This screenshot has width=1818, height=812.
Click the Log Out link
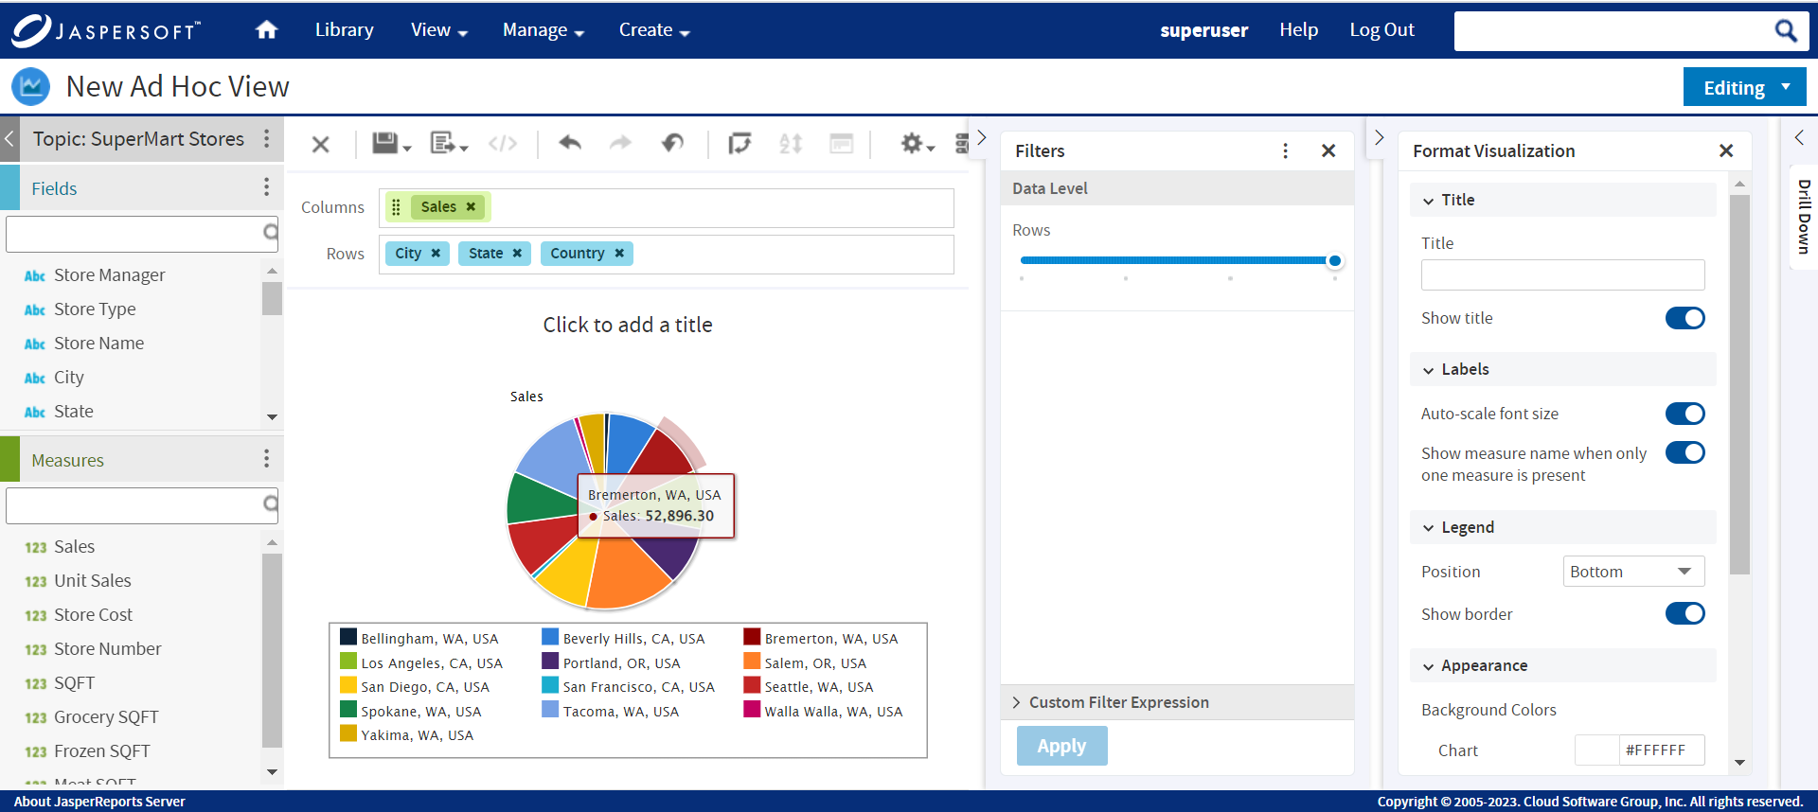tap(1381, 30)
